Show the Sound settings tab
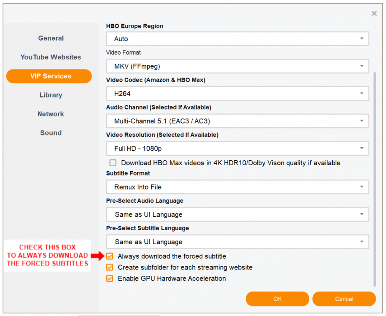The height and width of the screenshot is (316, 386). coord(51,133)
